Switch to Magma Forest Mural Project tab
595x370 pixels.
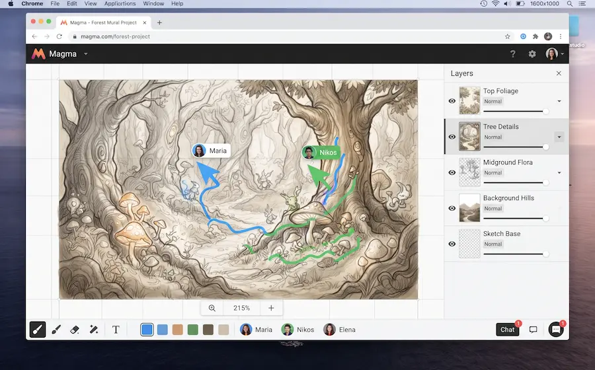(104, 22)
